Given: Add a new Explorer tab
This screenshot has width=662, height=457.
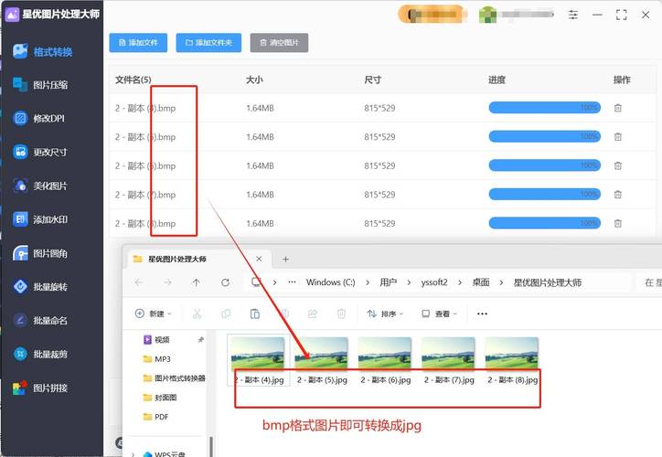Looking at the screenshot, I should pyautogui.click(x=286, y=259).
